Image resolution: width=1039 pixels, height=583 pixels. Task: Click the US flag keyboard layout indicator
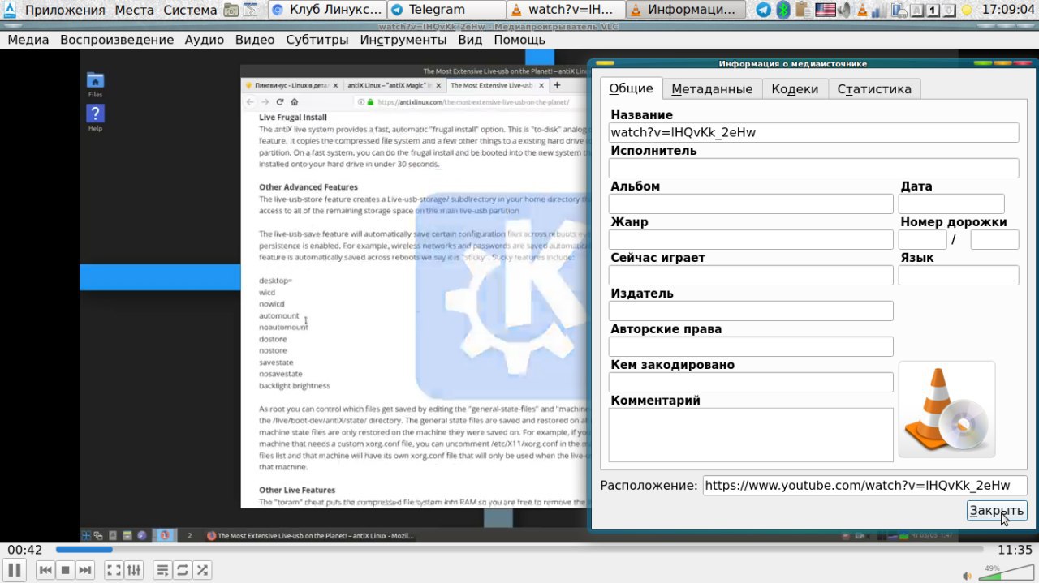point(826,10)
